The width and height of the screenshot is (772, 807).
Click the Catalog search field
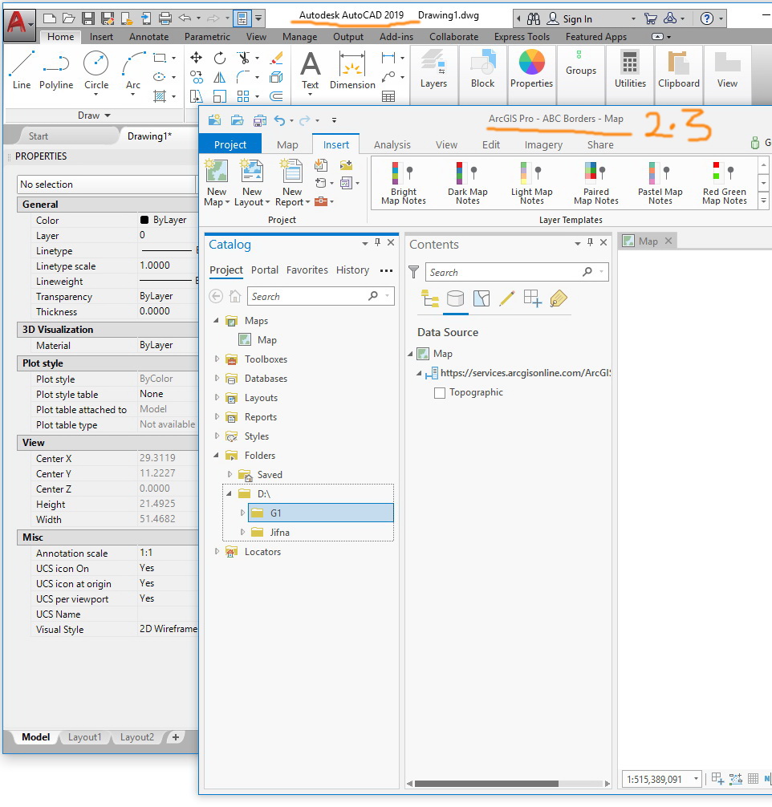[307, 296]
